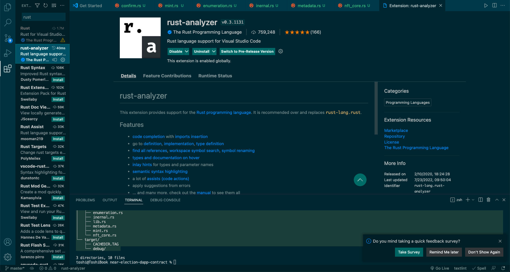Open editor more actions ellipsis

(x=503, y=6)
